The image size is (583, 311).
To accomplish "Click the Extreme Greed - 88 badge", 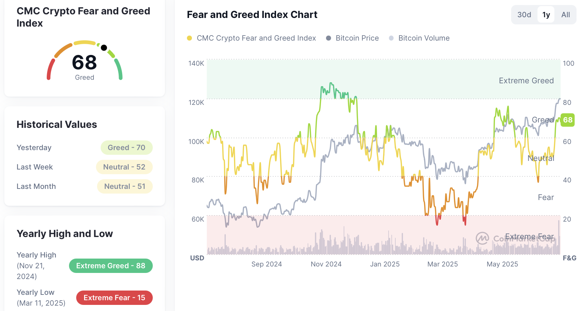I will [x=111, y=266].
